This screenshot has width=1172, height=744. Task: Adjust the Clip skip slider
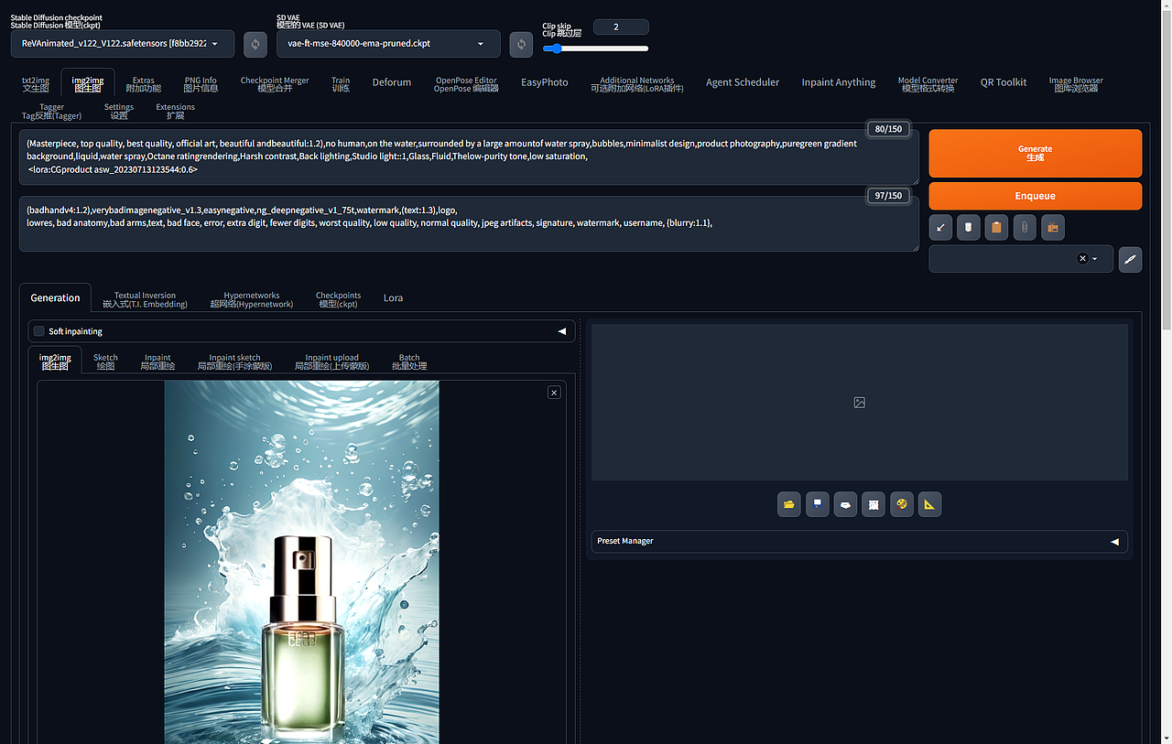point(595,49)
